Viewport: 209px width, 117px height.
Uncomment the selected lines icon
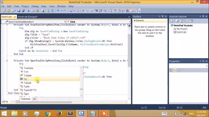(53, 11)
